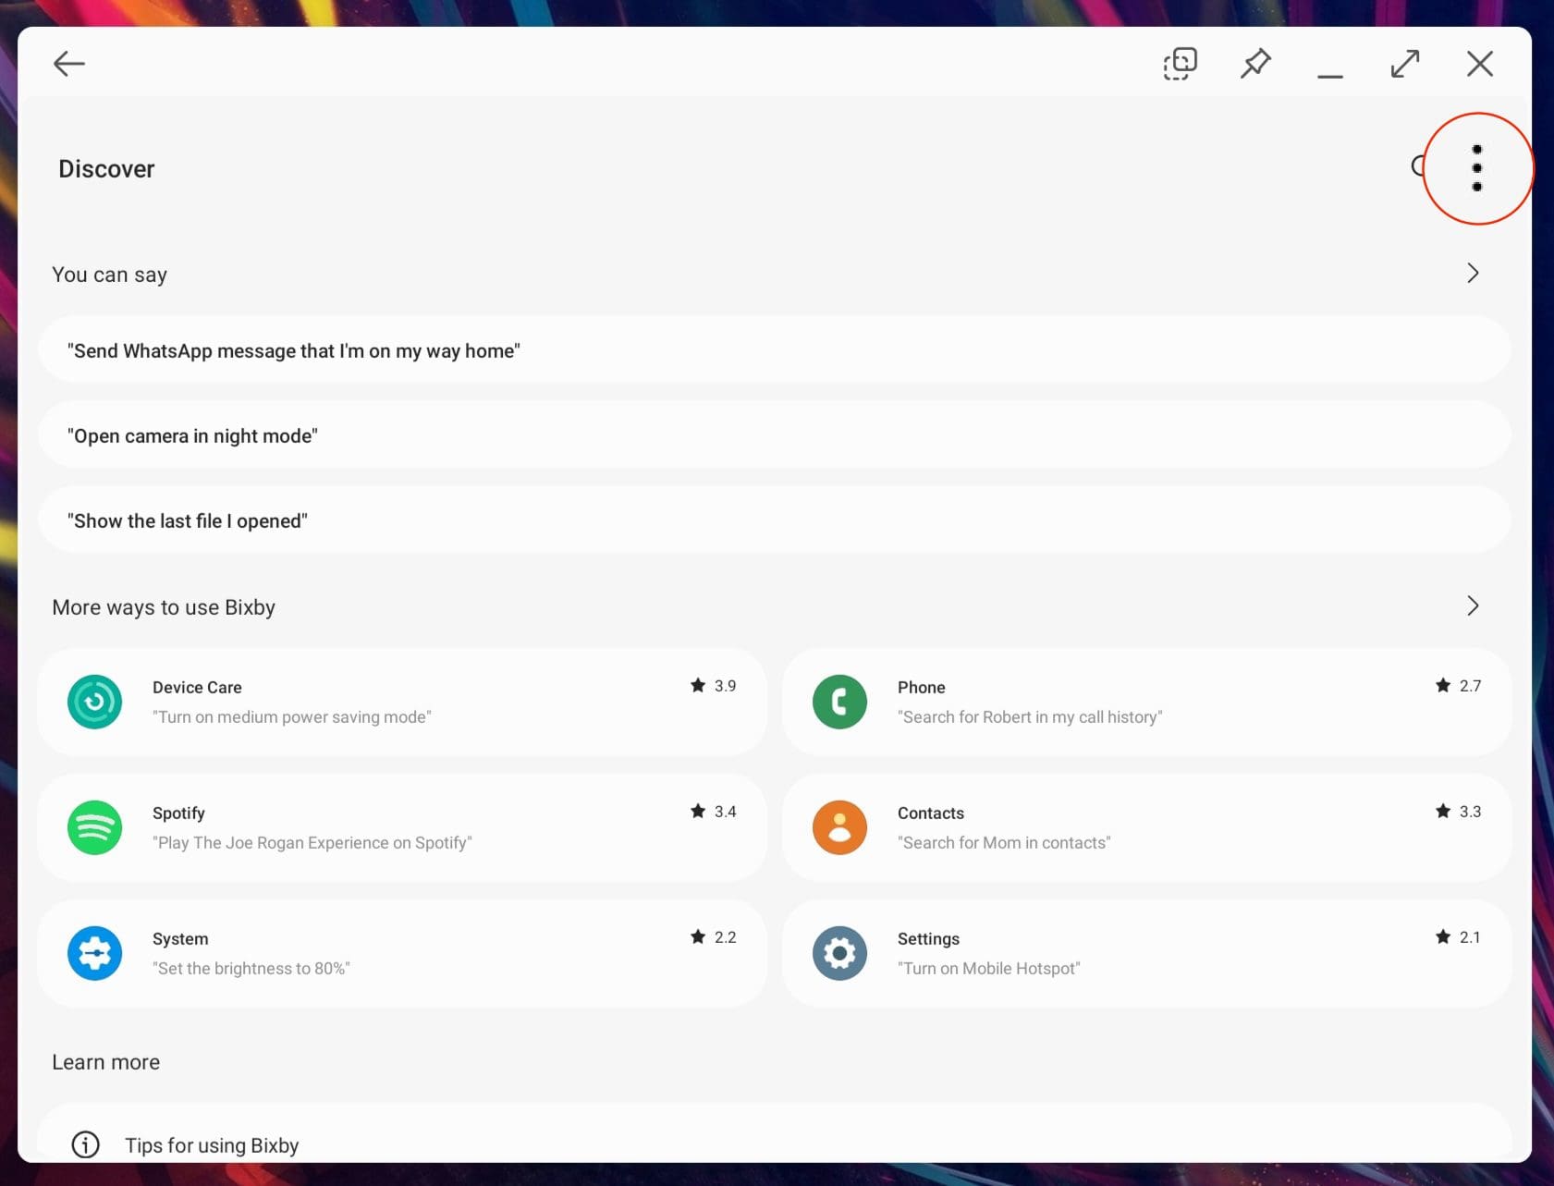1554x1186 pixels.
Task: Click the back arrow icon
Action: [x=69, y=64]
